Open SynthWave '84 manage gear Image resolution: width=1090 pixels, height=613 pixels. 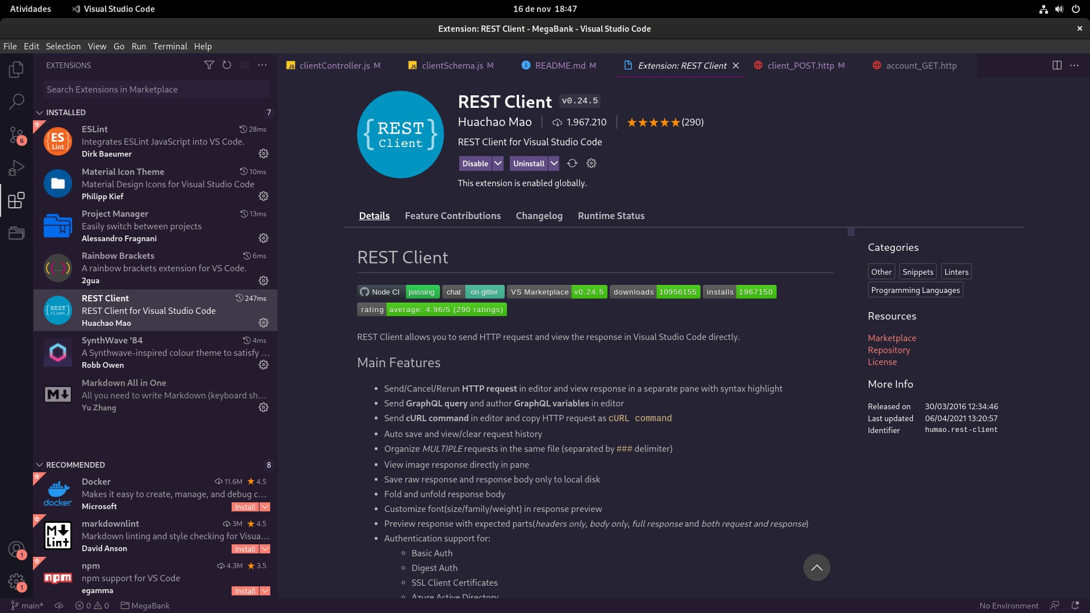coord(263,365)
